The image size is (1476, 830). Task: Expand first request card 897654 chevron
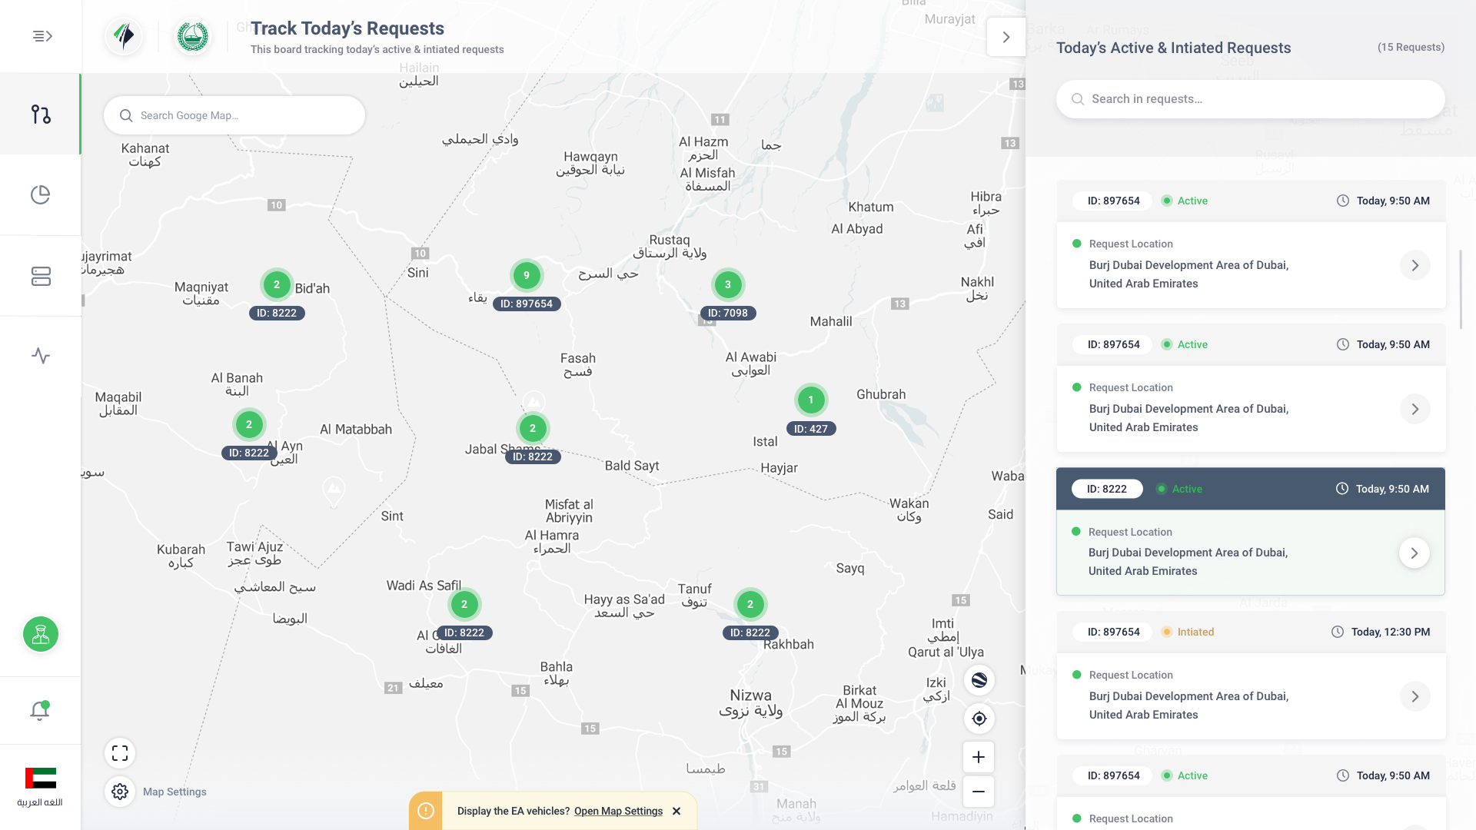[x=1415, y=265]
